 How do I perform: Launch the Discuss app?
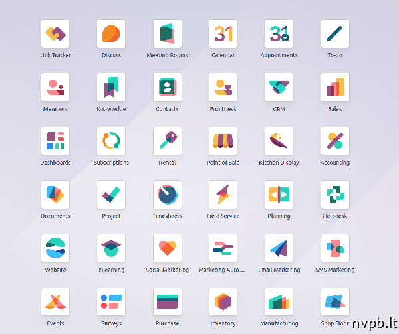coord(111,34)
